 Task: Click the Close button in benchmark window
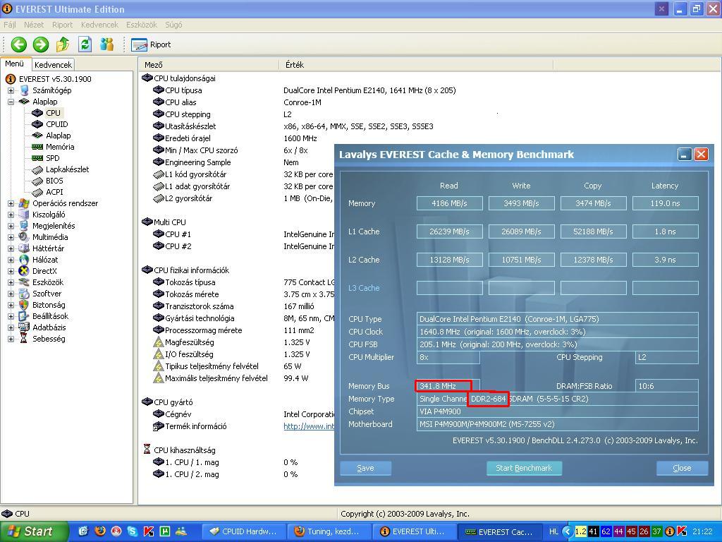(682, 469)
